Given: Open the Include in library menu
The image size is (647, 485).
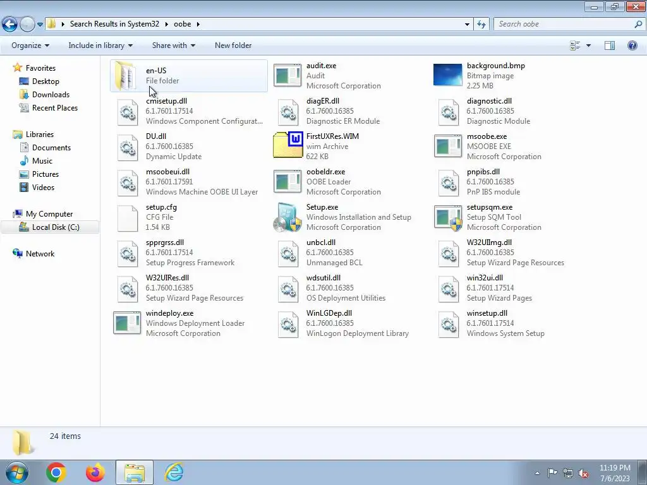Looking at the screenshot, I should click(100, 45).
